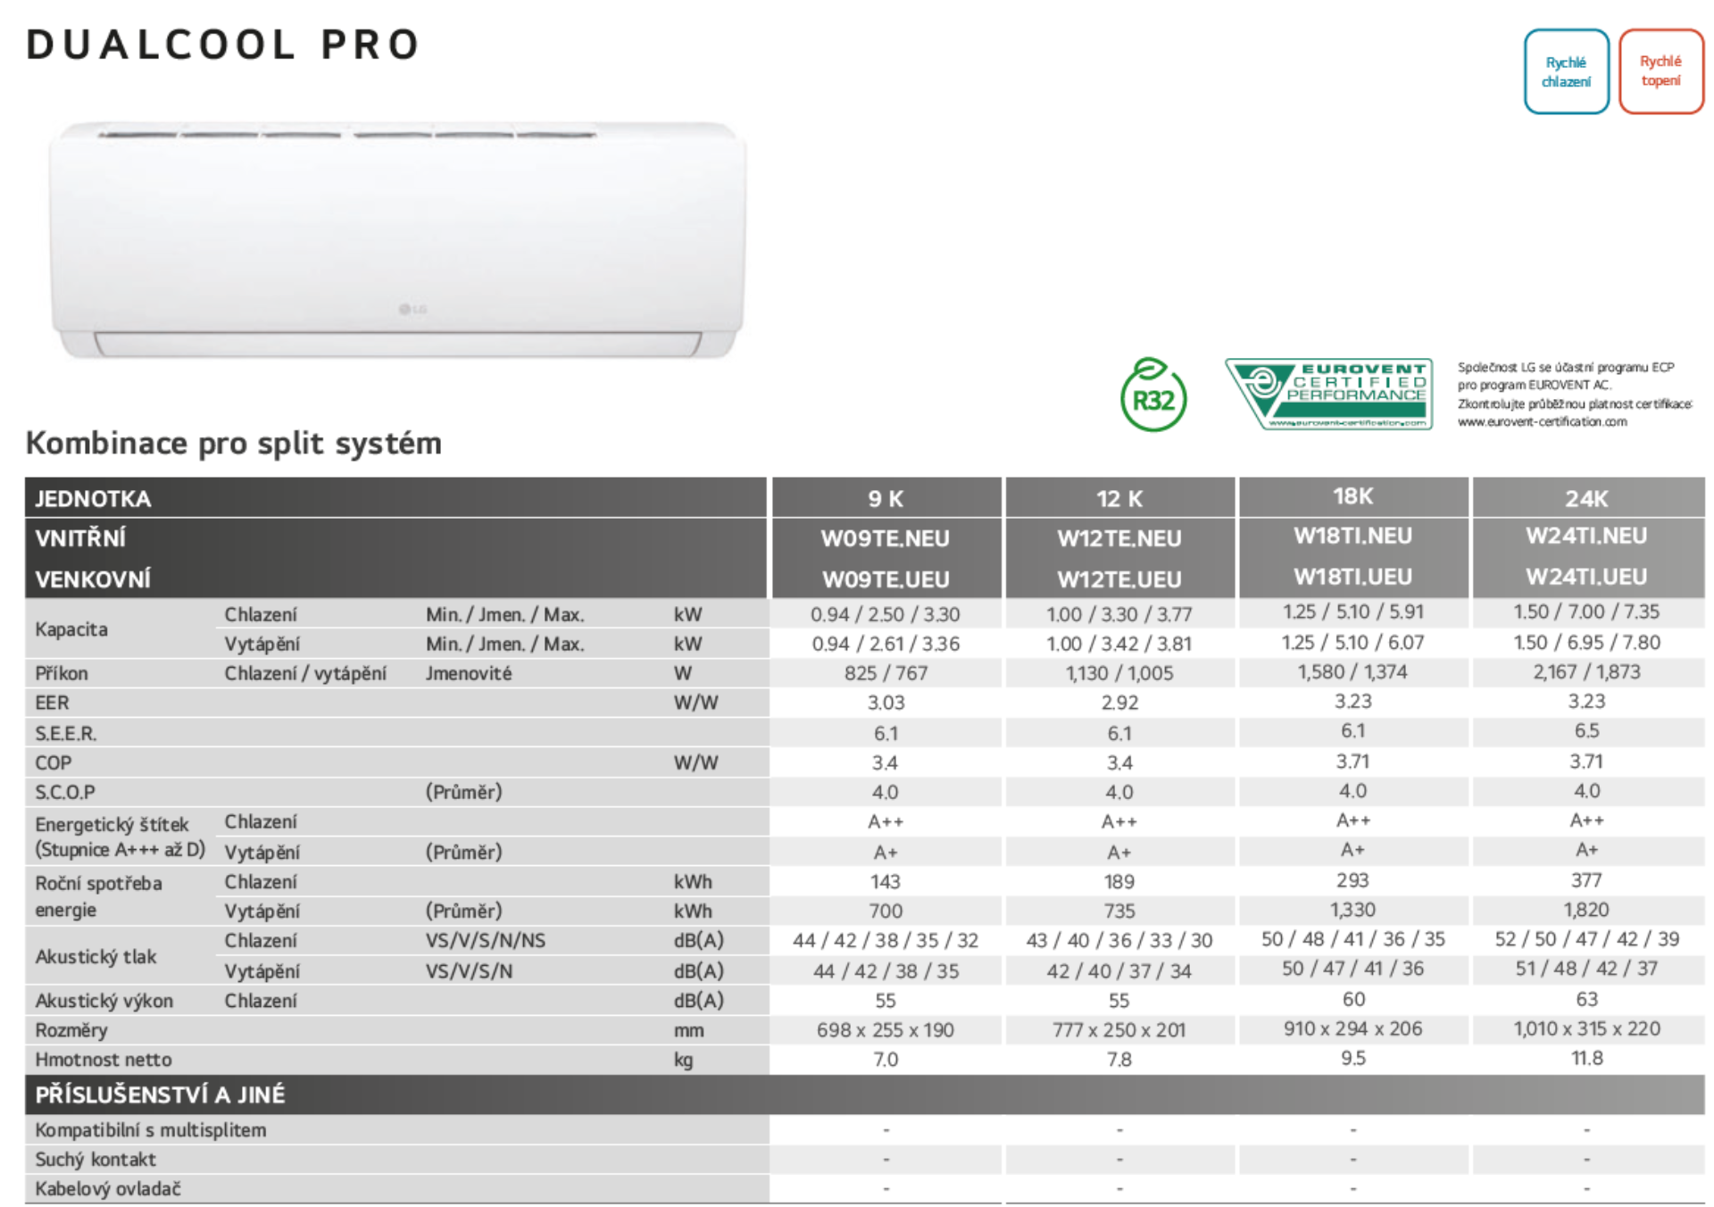Viewport: 1714px width, 1207px height.
Task: Select indoor model W18TI.NEU
Action: point(1353,536)
